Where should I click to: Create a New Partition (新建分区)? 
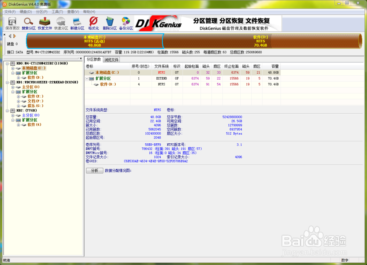[77, 23]
